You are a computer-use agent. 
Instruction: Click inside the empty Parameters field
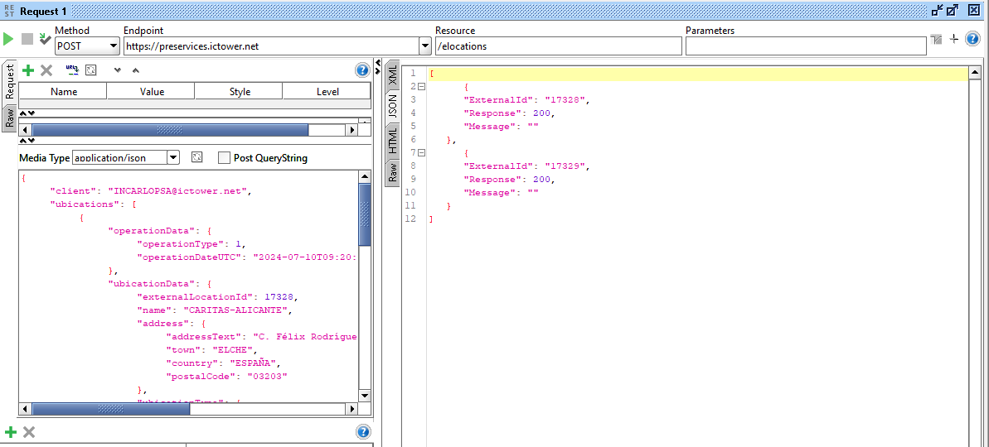click(806, 46)
